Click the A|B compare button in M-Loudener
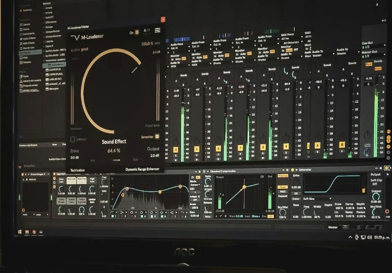Image resolution: width=392 pixels, height=273 pixels. [147, 31]
